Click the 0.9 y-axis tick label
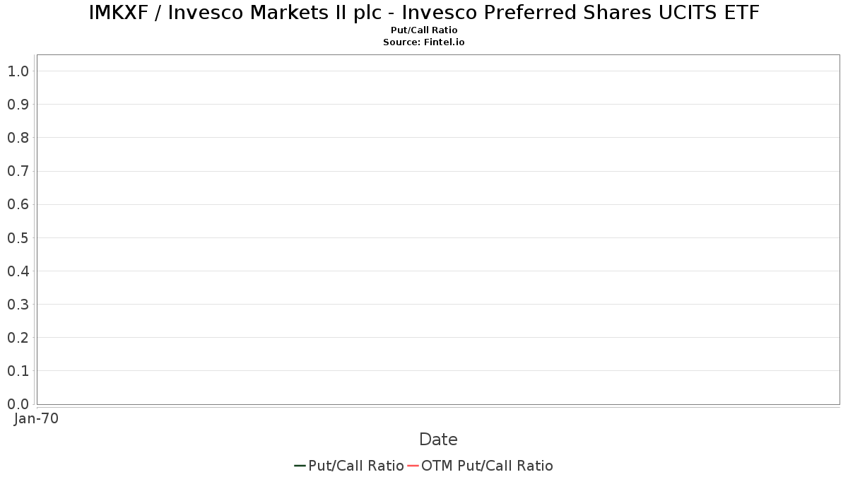Screen dimensions: 848x477 [x=18, y=105]
